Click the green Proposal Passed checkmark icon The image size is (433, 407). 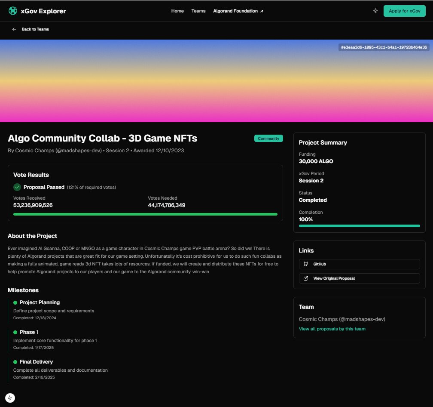tap(17, 187)
